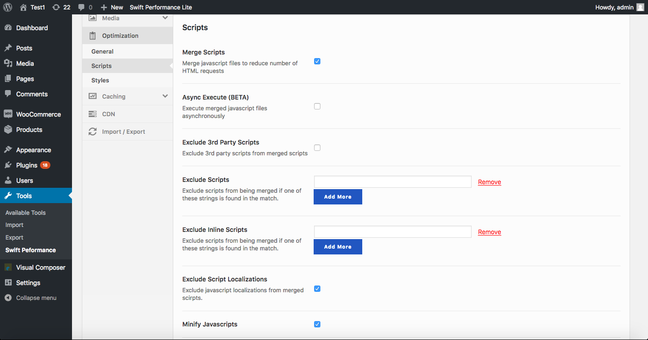Click the WooCommerce icon in sidebar
The width and height of the screenshot is (648, 340).
pyautogui.click(x=8, y=114)
